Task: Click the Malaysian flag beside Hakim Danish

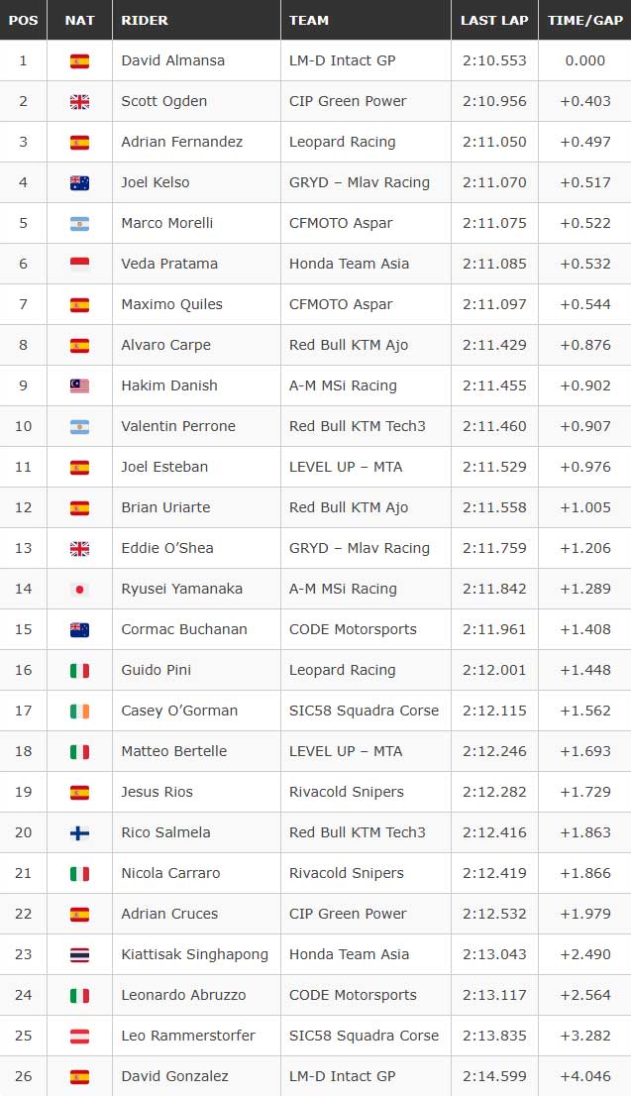Action: (79, 385)
